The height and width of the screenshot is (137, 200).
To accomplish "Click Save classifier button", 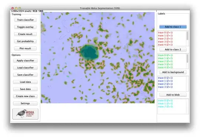I will 26,75.
